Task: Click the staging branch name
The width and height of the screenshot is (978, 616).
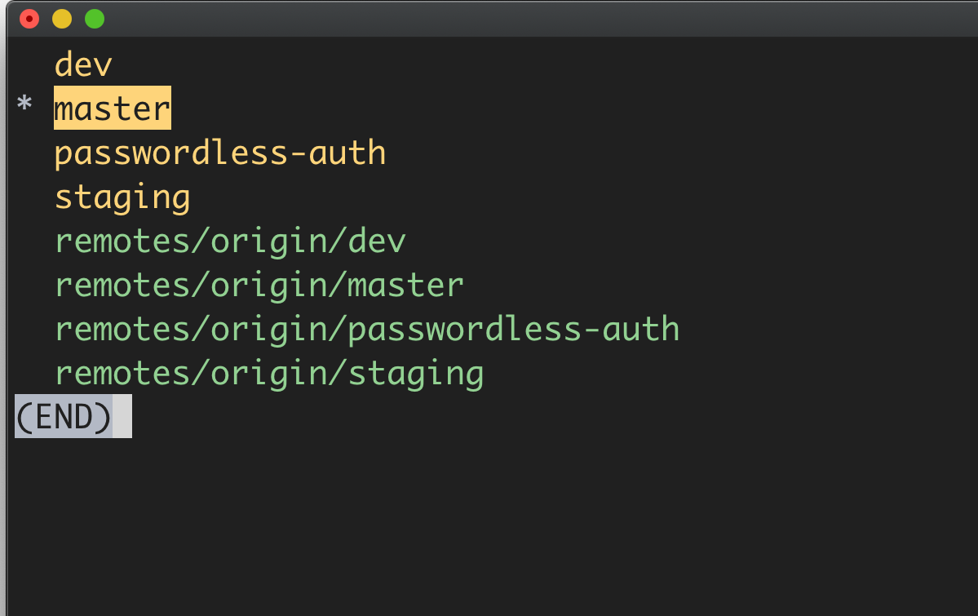Action: pyautogui.click(x=121, y=196)
